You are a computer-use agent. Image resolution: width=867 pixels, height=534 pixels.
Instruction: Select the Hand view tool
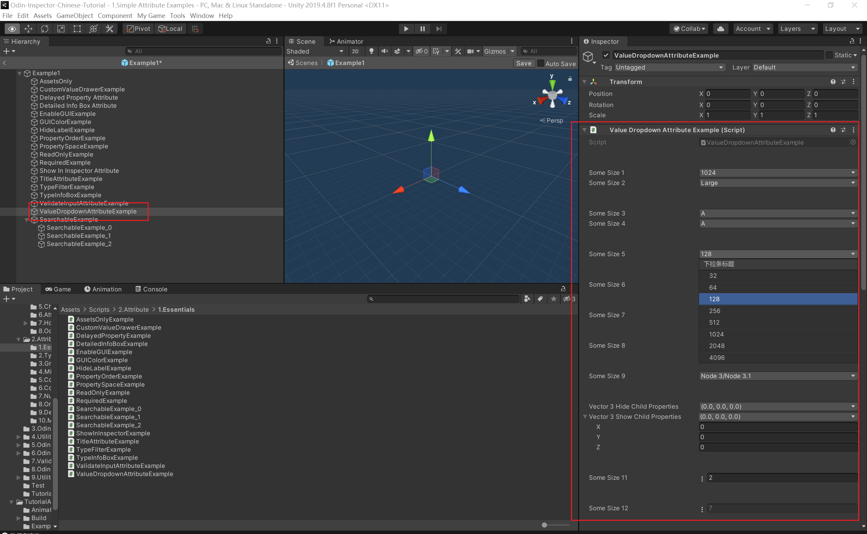tap(12, 28)
